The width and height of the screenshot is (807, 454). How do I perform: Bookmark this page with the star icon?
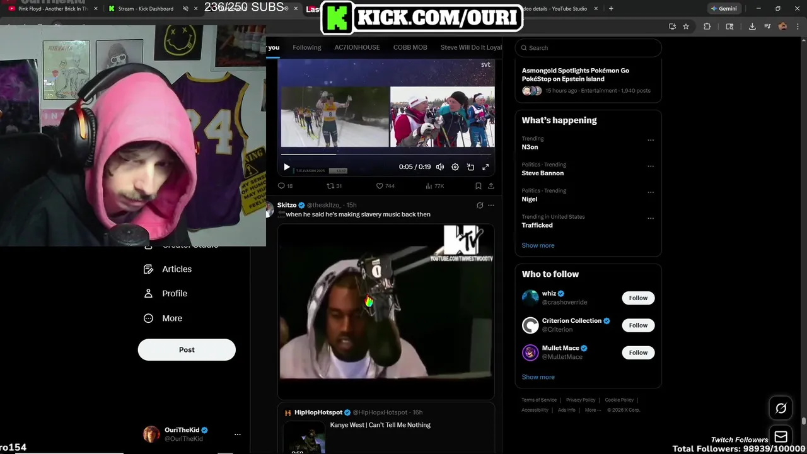click(686, 26)
